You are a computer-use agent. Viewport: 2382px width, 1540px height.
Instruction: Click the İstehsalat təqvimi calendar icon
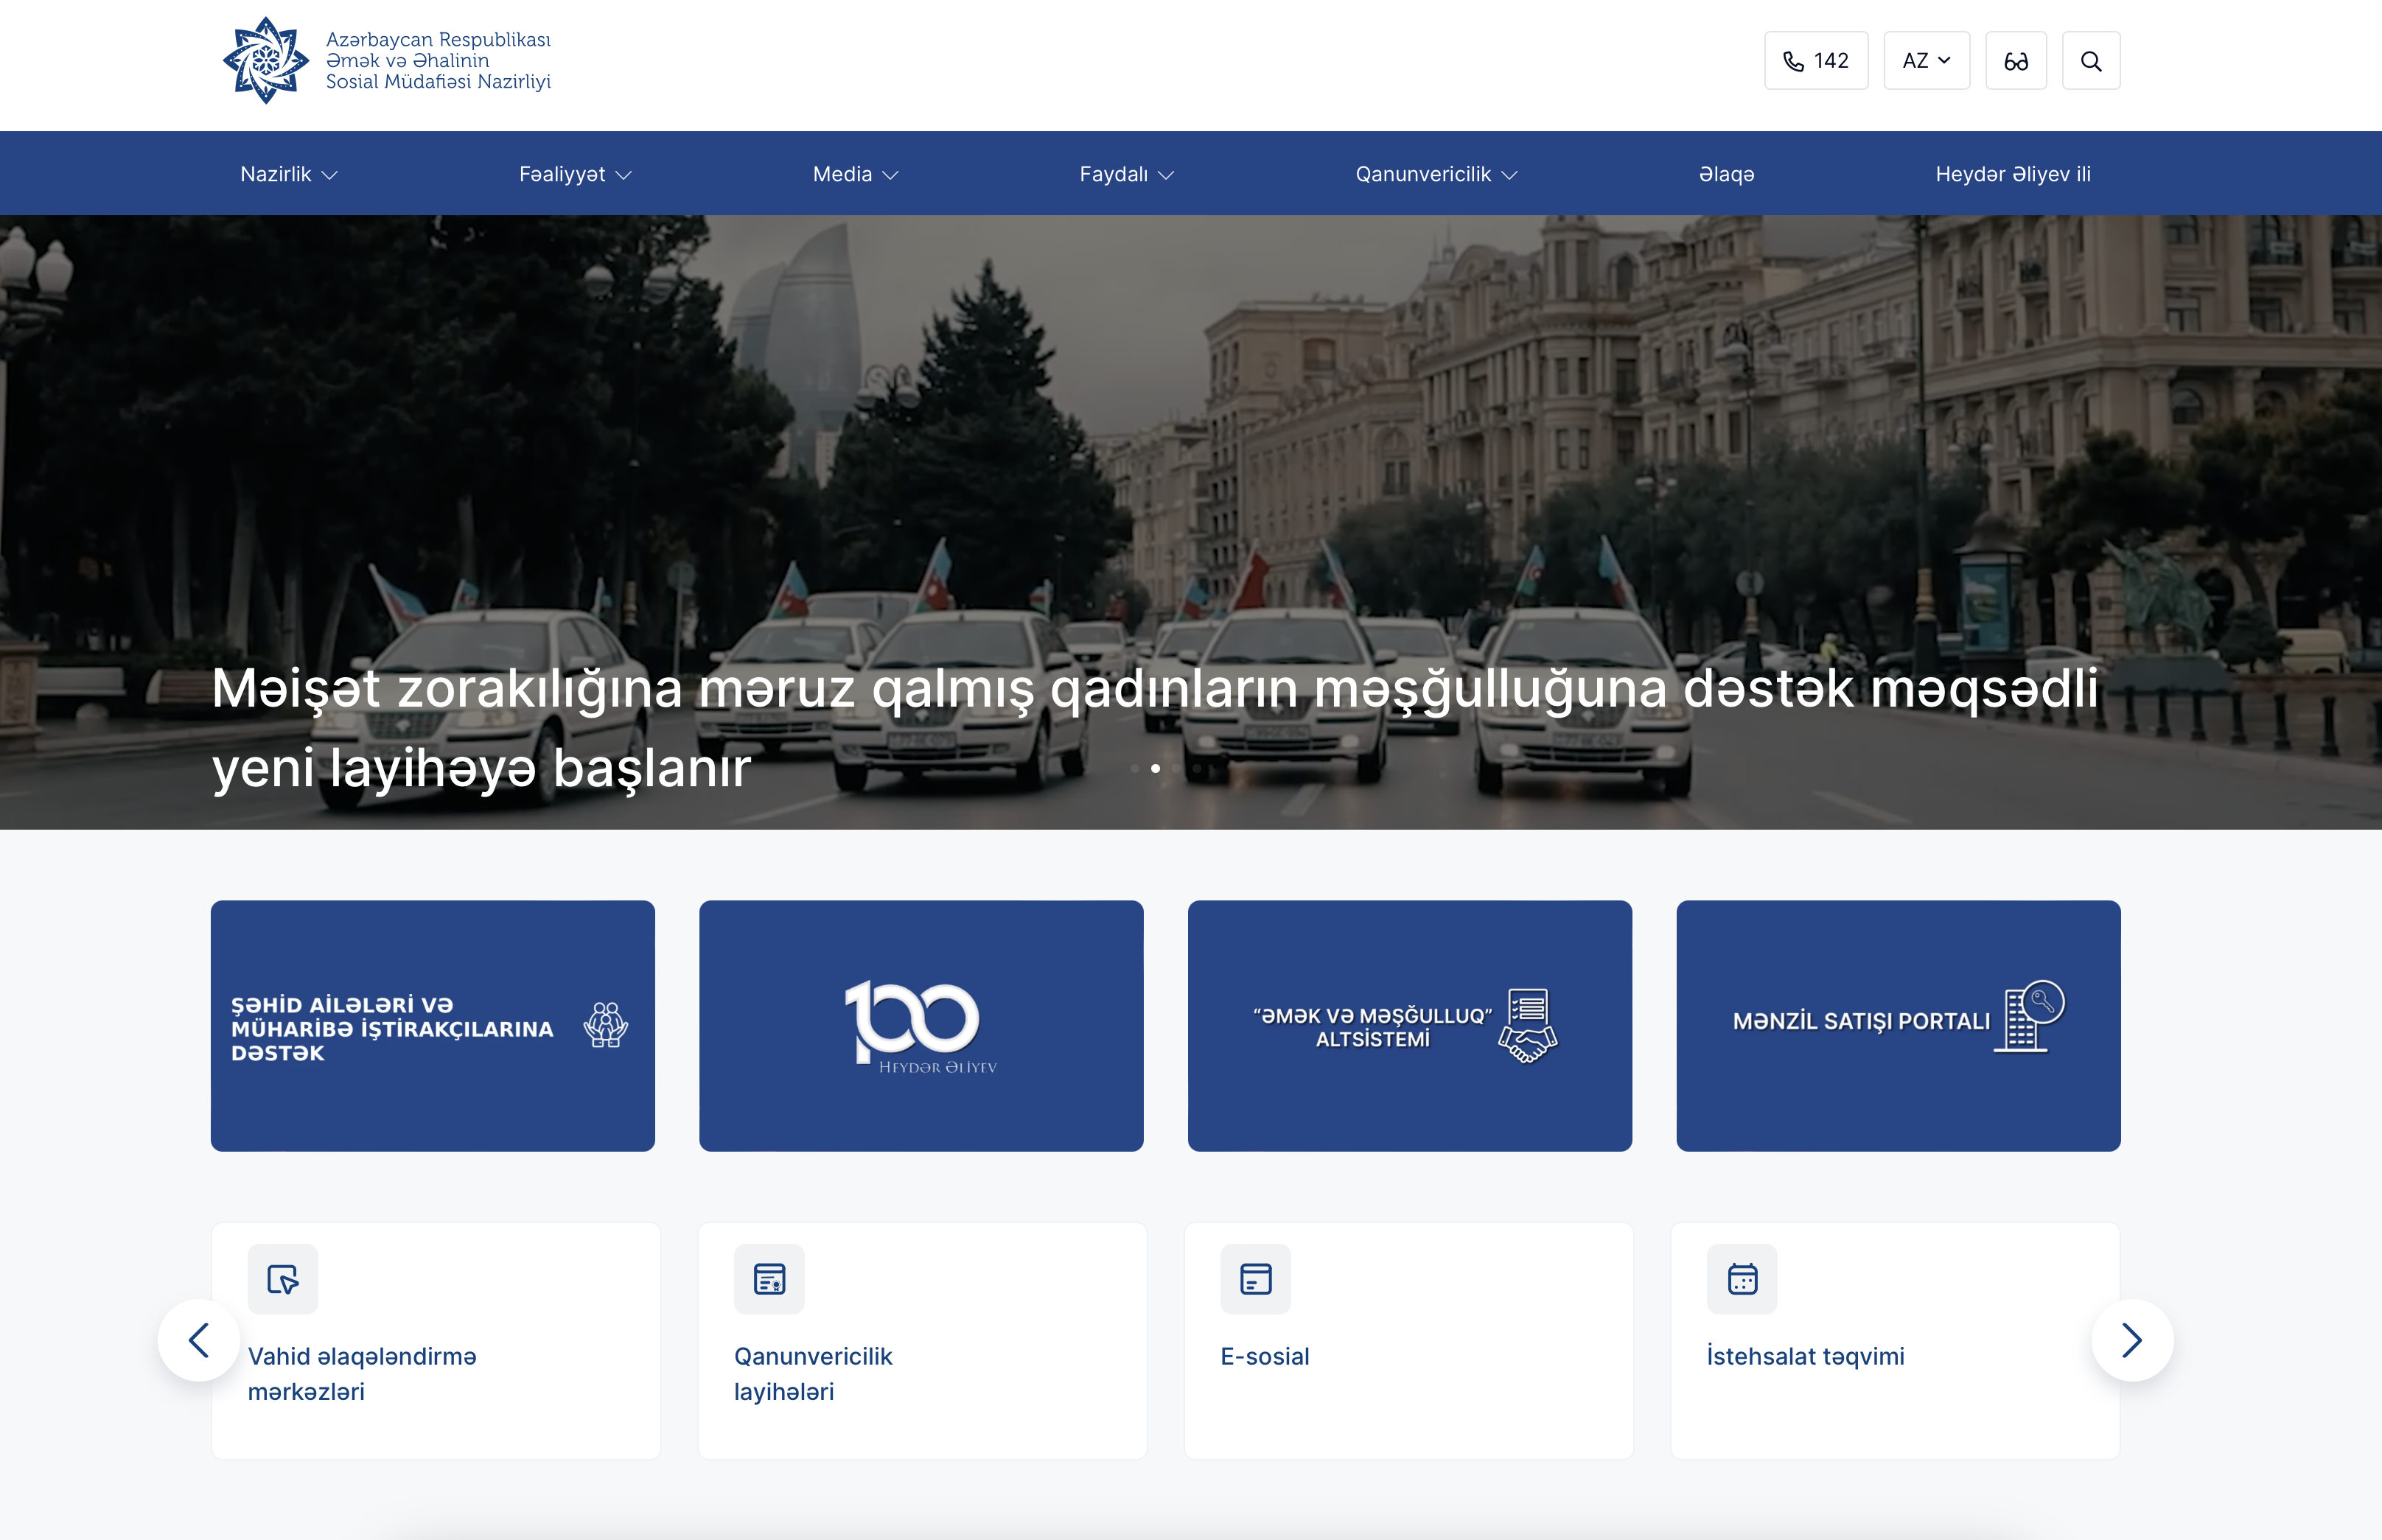1742,1278
